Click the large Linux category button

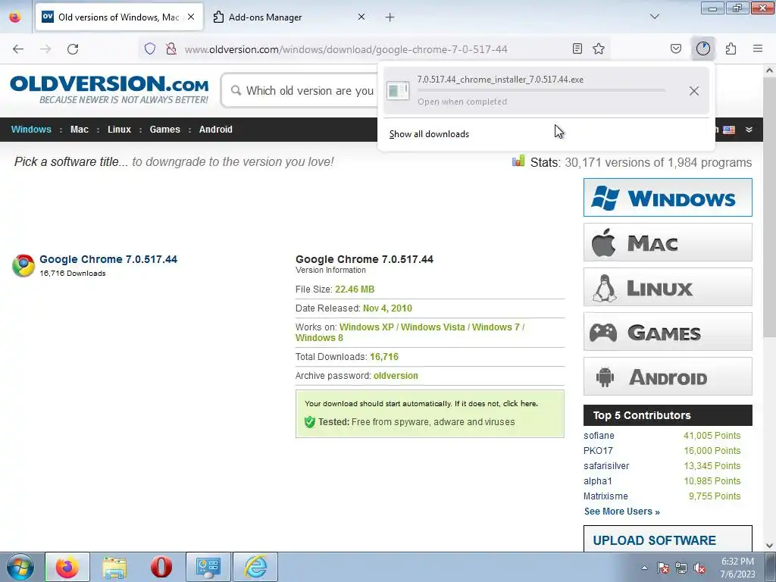coord(668,287)
